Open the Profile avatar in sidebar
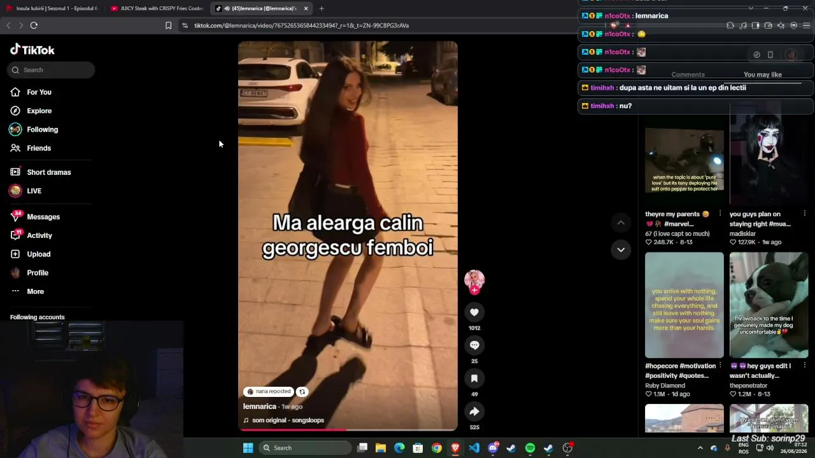This screenshot has width=815, height=458. (15, 273)
